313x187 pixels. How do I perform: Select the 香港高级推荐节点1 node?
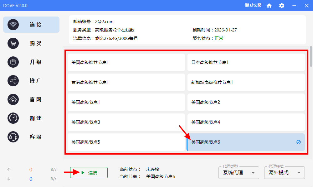[126, 82]
